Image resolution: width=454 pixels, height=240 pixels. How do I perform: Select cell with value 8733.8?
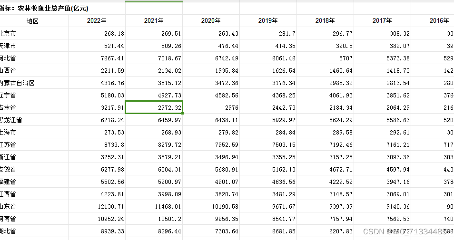point(97,144)
